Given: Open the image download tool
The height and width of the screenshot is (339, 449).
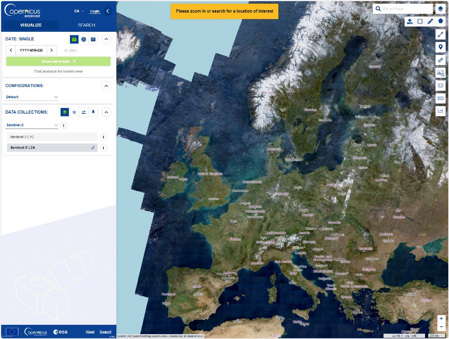Looking at the screenshot, I should 441,73.
